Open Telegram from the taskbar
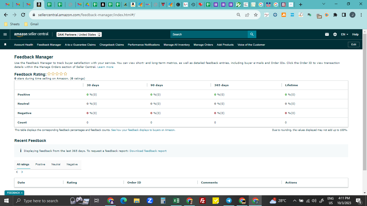 229,201
